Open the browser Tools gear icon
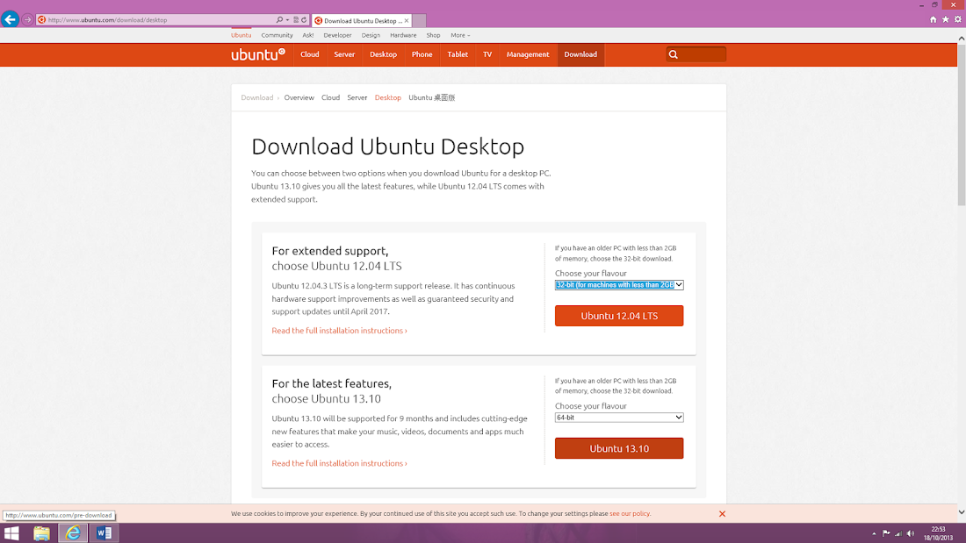966x543 pixels. [x=958, y=19]
